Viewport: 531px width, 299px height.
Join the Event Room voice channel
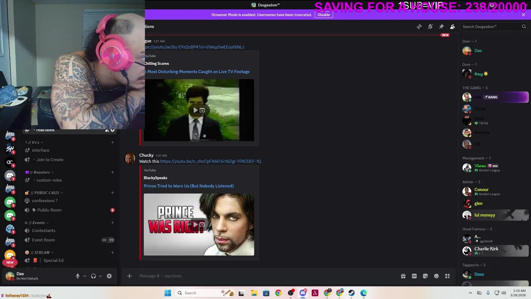coord(70,240)
